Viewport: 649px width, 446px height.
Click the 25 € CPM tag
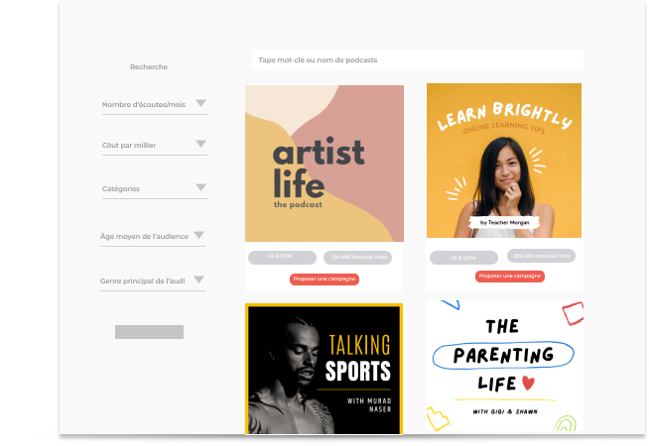463,258
